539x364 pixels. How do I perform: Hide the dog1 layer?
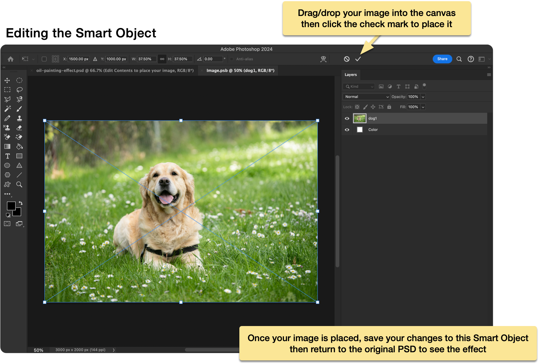(347, 118)
